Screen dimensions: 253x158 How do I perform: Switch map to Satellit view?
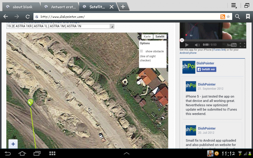click(160, 37)
